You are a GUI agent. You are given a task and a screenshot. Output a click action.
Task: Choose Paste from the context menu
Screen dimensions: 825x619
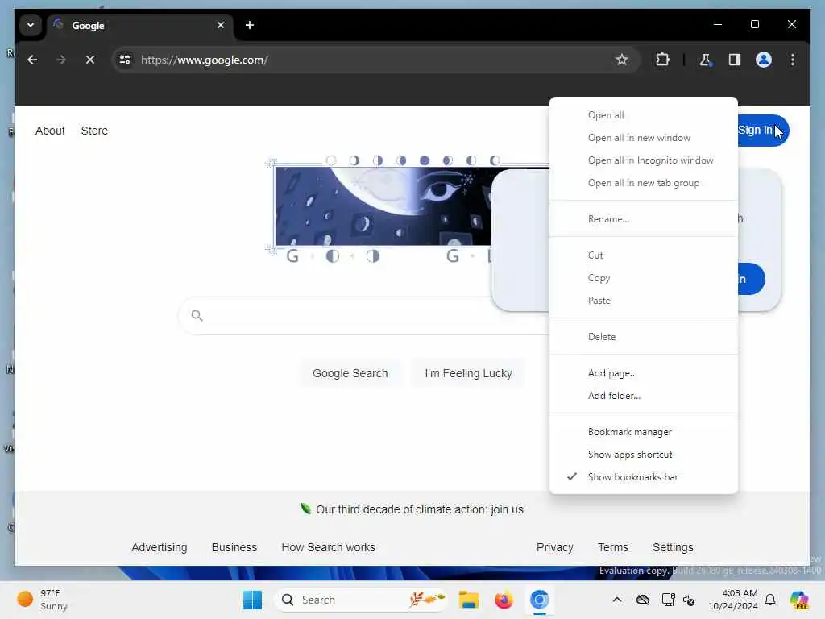(x=644, y=301)
